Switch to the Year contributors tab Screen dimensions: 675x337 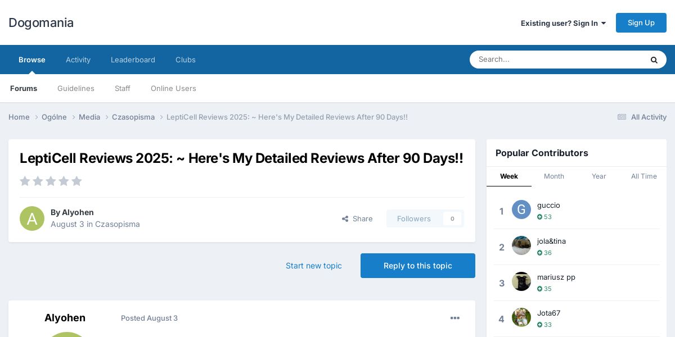tap(599, 176)
